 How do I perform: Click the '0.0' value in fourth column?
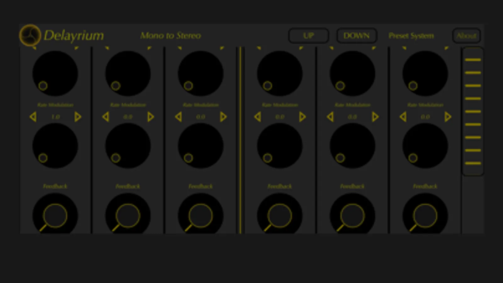pyautogui.click(x=280, y=117)
